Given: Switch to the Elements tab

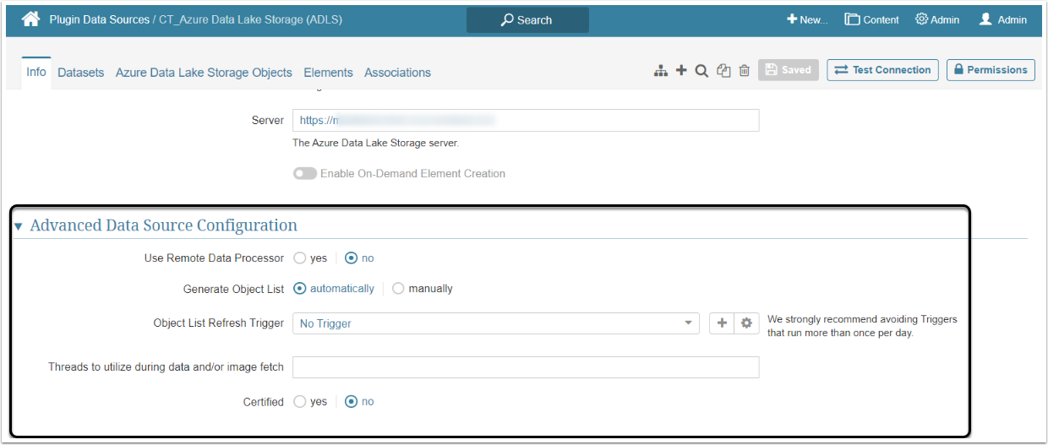Looking at the screenshot, I should pos(328,73).
